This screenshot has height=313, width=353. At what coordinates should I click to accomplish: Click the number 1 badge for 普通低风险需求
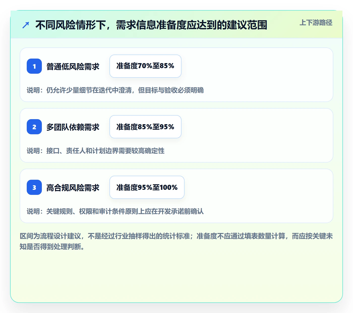34,66
